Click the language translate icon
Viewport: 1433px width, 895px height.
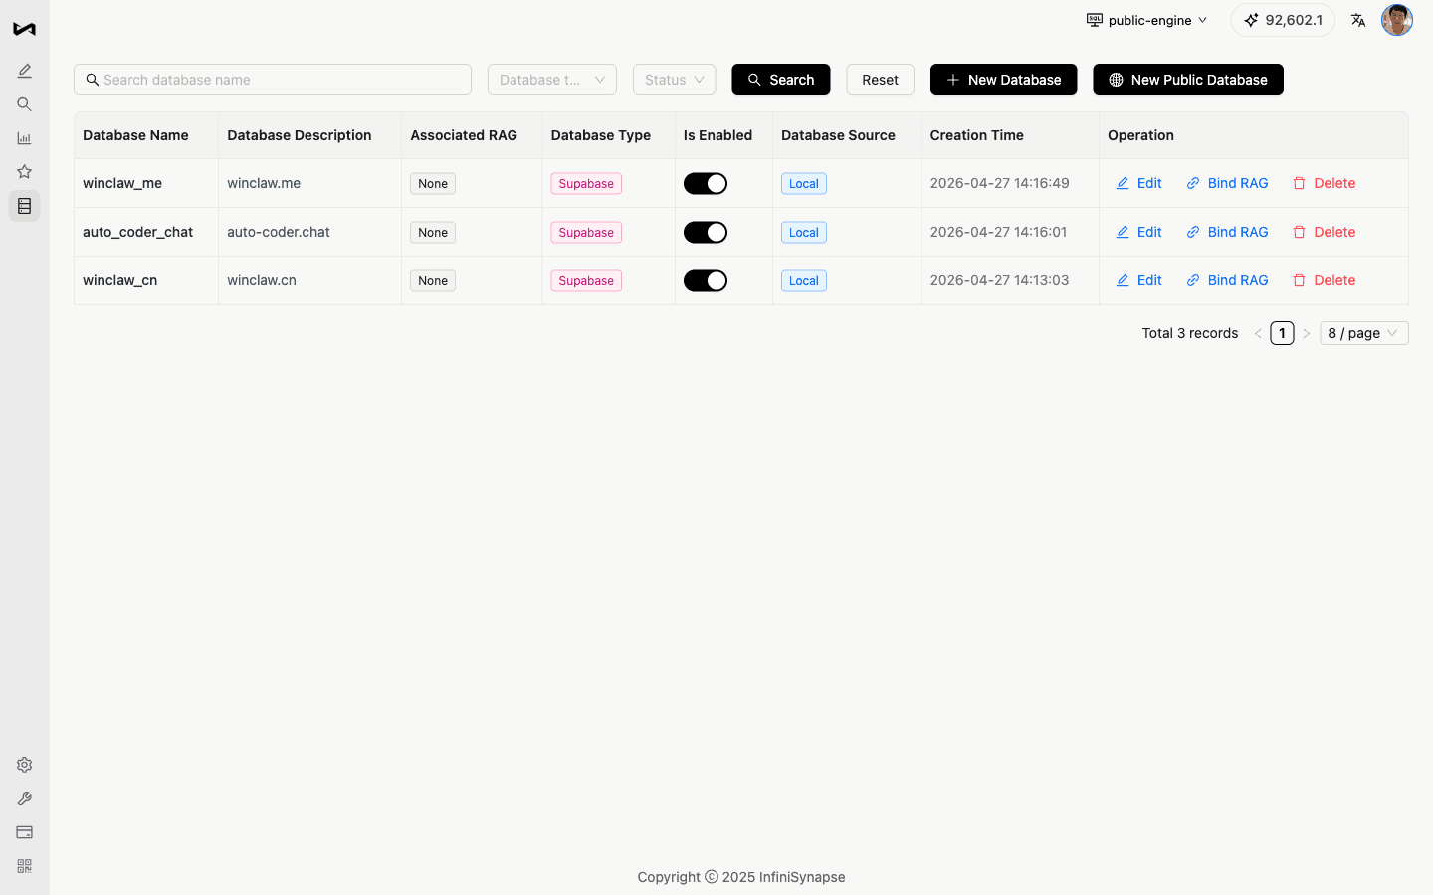1358,20
